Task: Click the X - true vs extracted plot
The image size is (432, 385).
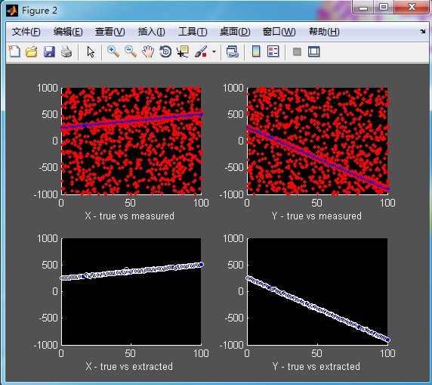Action: [x=131, y=291]
